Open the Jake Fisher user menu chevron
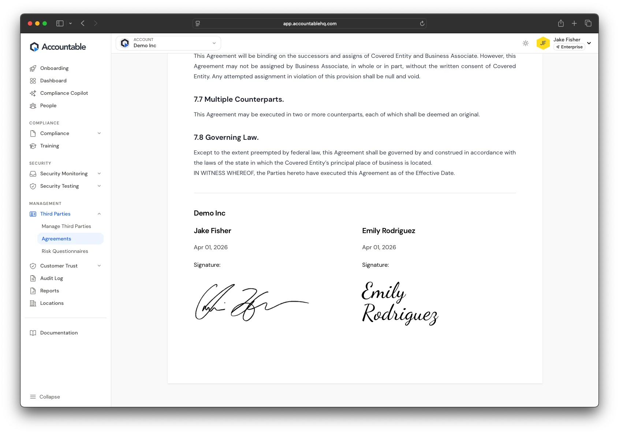Viewport: 619px width, 434px height. [x=589, y=43]
